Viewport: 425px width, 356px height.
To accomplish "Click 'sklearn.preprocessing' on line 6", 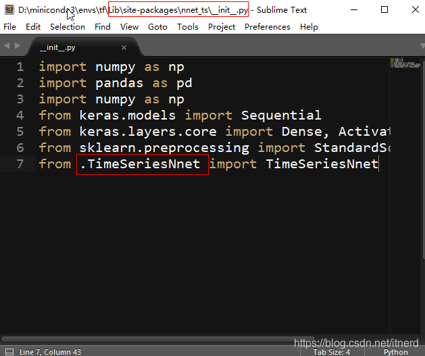I will pyautogui.click(x=164, y=148).
